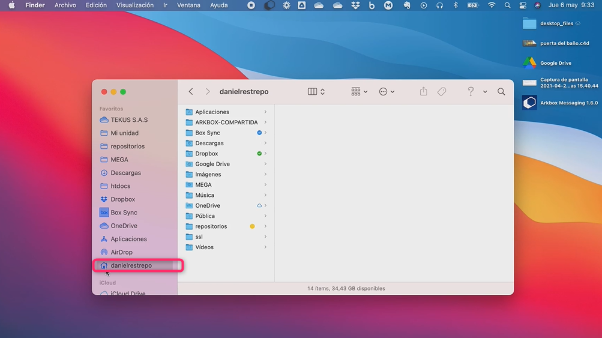This screenshot has height=338, width=602.
Task: Open the ellipsis action menu dropdown
Action: [x=387, y=92]
